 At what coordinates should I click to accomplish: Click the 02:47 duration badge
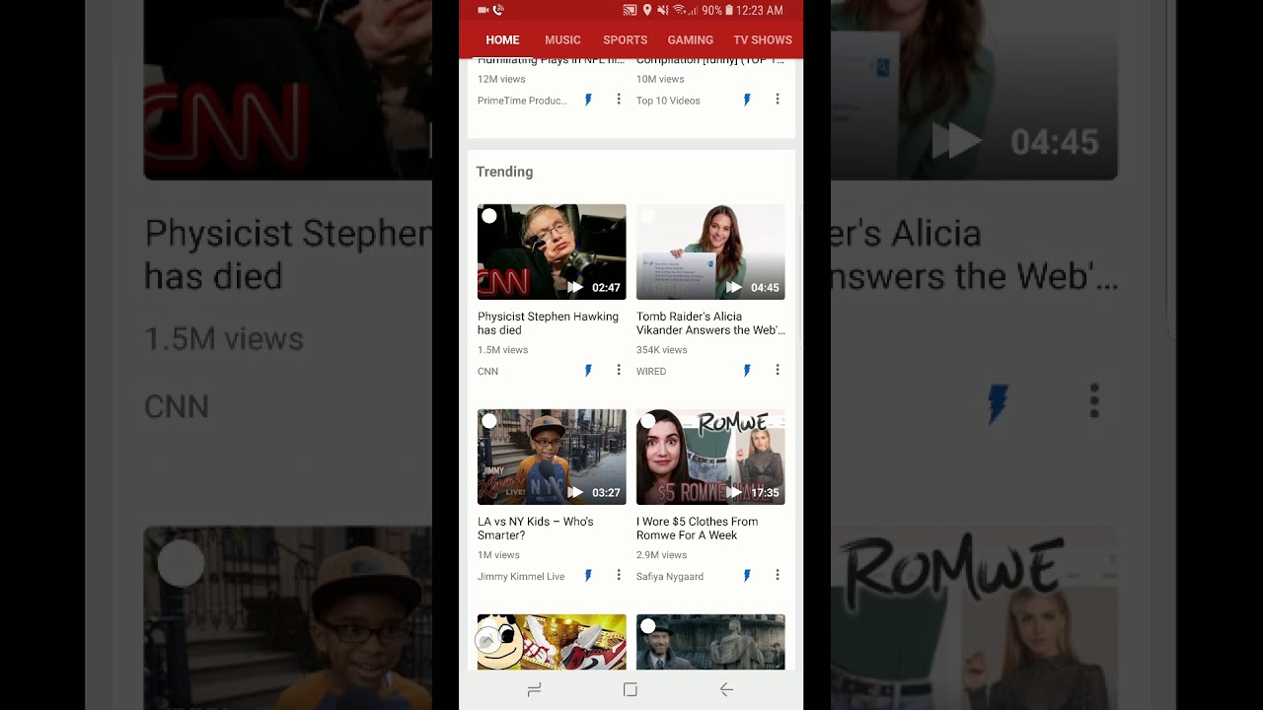point(606,288)
